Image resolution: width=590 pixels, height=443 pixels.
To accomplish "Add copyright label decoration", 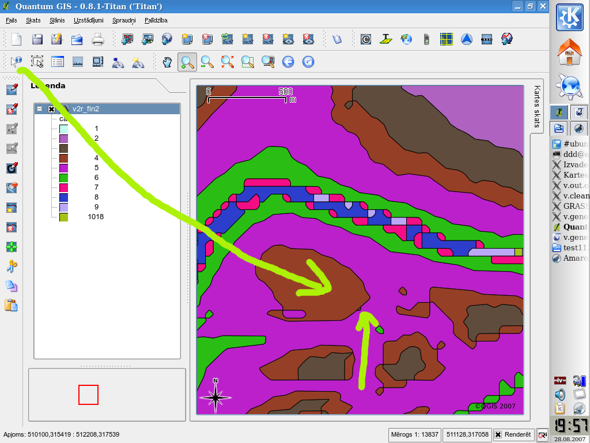I will point(366,39).
